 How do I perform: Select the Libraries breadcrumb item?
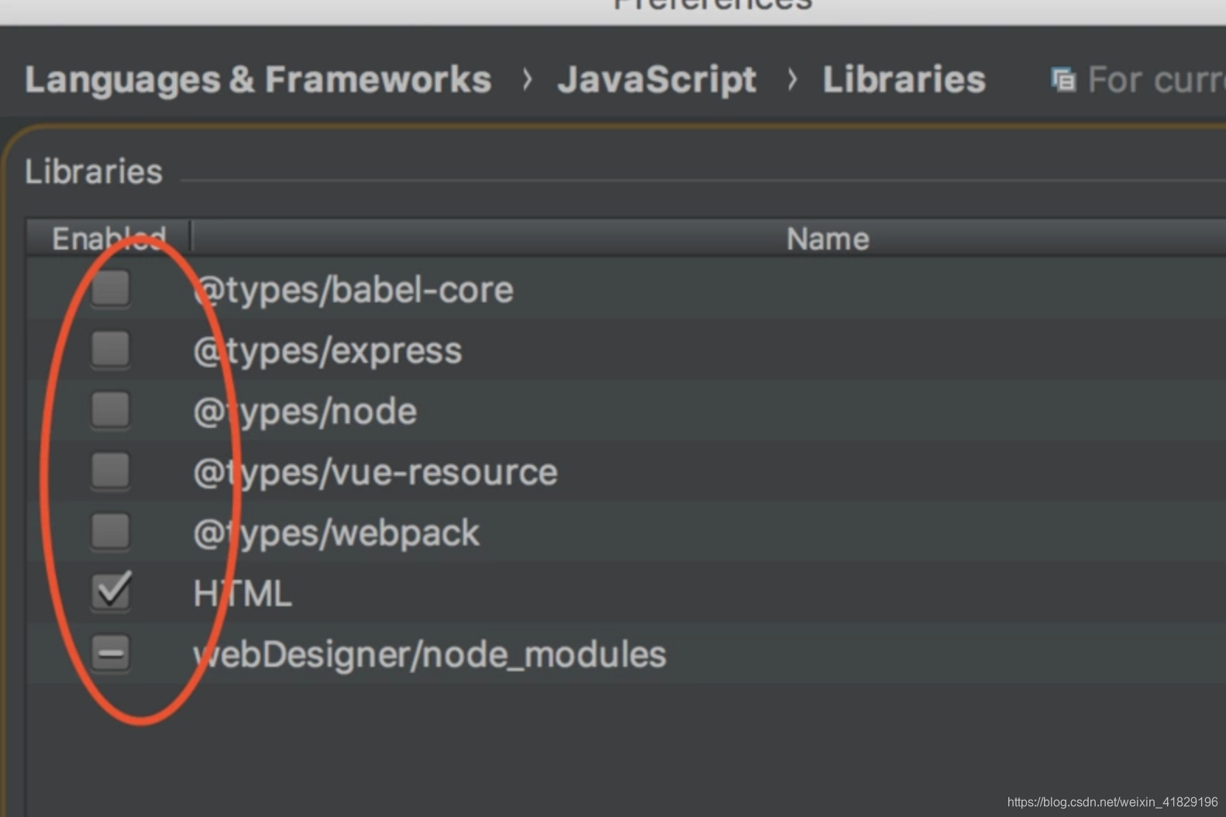tap(904, 80)
